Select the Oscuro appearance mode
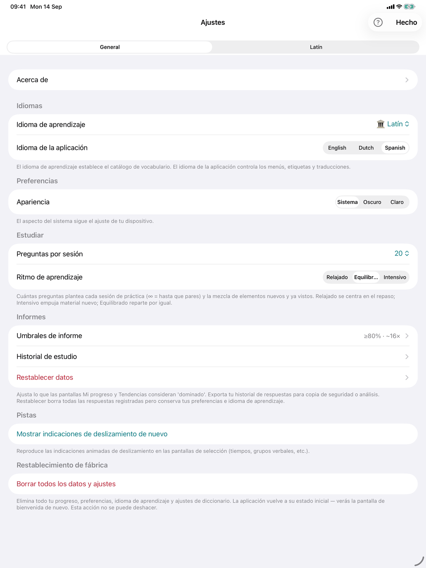 click(x=372, y=202)
